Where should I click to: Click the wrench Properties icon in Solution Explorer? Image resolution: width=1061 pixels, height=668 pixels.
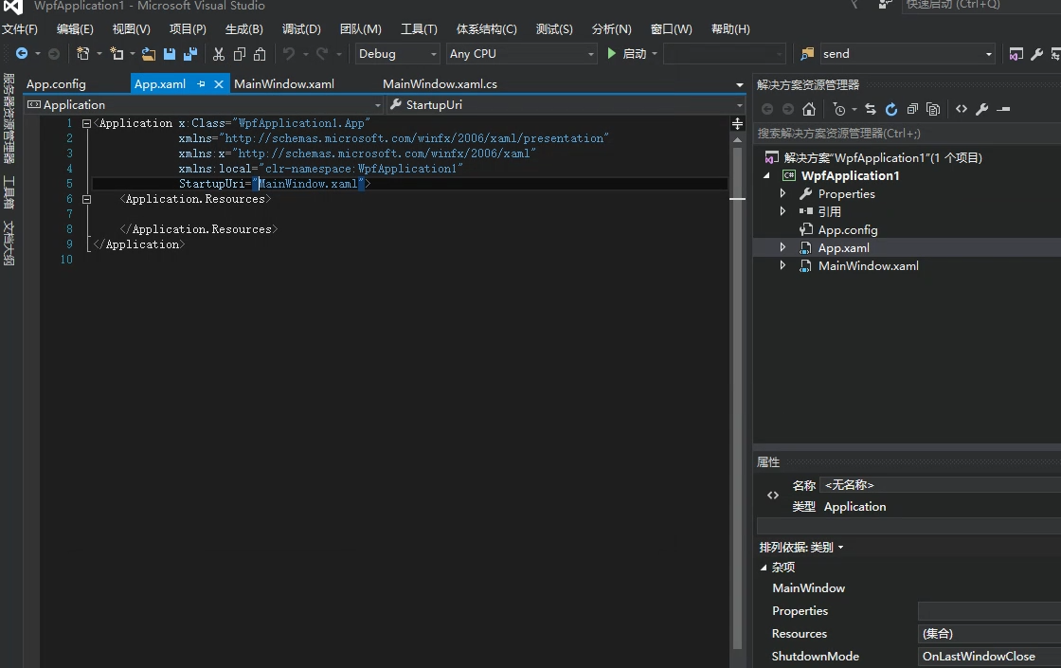[x=982, y=109]
